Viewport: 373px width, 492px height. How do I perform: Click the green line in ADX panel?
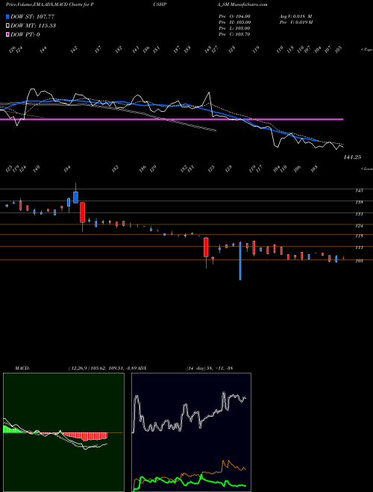coord(191,482)
